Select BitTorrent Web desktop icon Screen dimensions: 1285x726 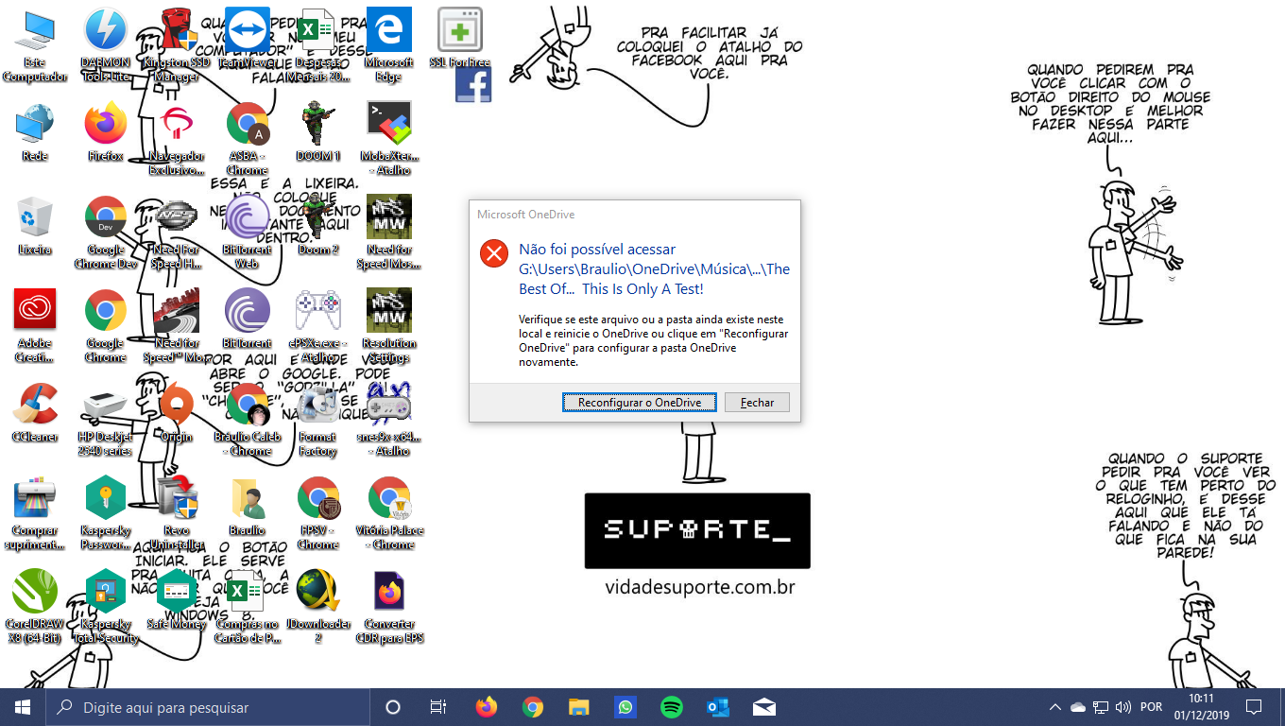pos(248,234)
